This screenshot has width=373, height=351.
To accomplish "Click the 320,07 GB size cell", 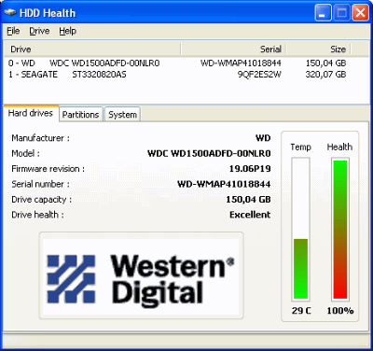I will click(x=325, y=75).
